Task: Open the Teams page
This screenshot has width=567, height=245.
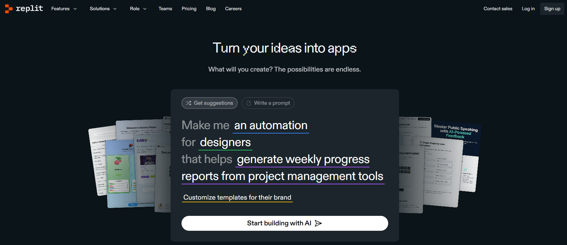Action: pos(165,9)
